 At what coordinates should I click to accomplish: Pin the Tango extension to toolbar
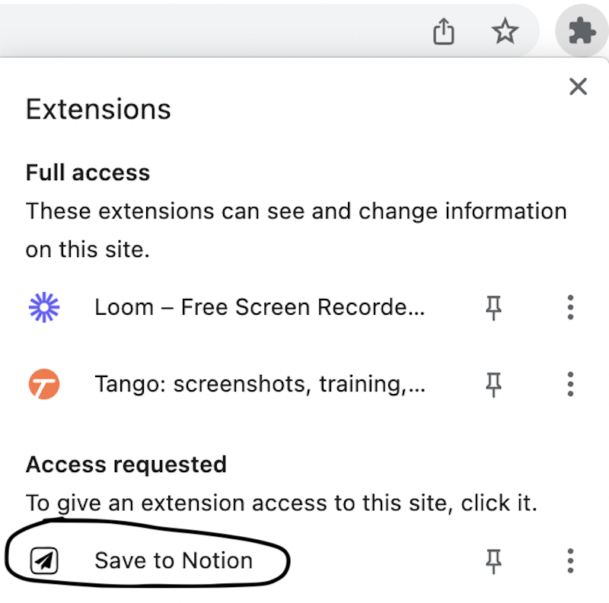(x=493, y=385)
